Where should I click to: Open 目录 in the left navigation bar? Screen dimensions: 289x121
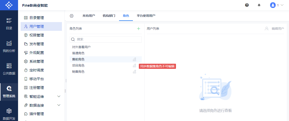point(9,24)
